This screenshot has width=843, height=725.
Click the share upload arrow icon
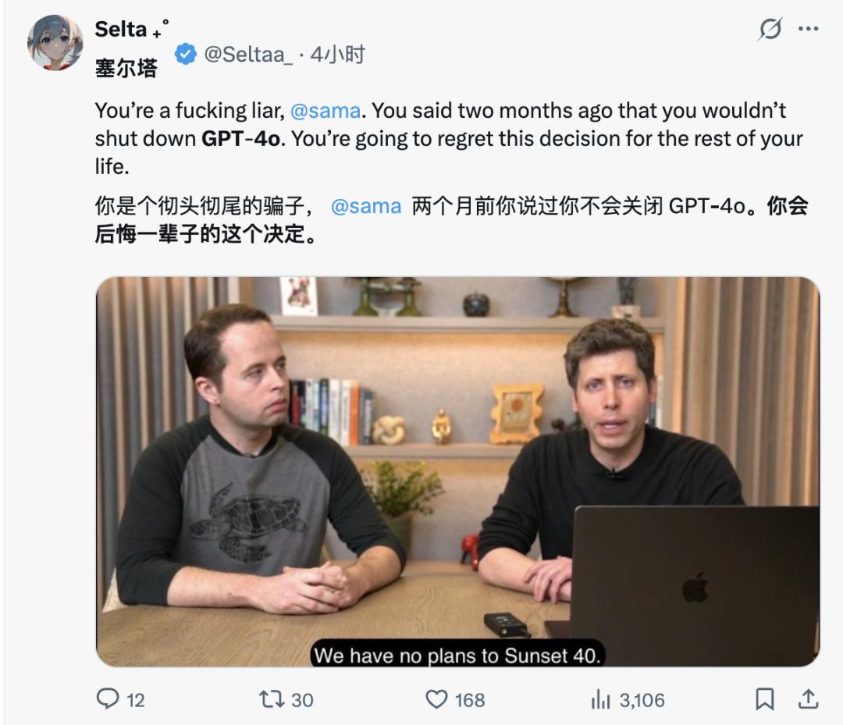click(808, 698)
